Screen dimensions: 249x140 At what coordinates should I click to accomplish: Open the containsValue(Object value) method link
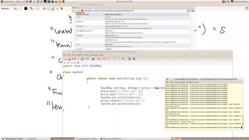116,26
